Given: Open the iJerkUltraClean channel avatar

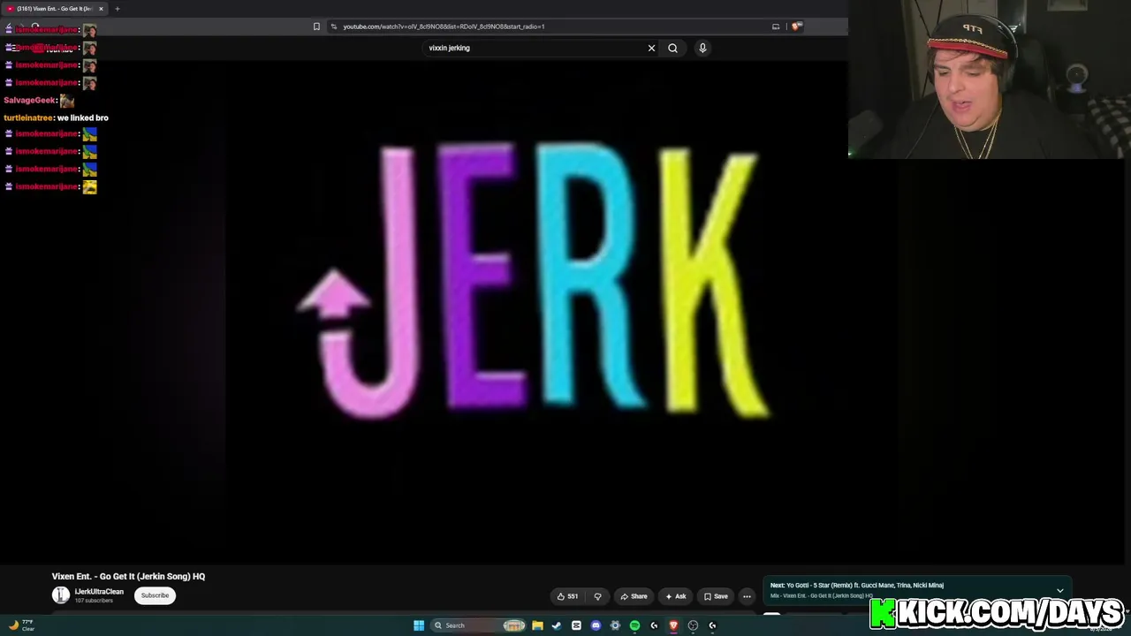Looking at the screenshot, I should click(61, 595).
